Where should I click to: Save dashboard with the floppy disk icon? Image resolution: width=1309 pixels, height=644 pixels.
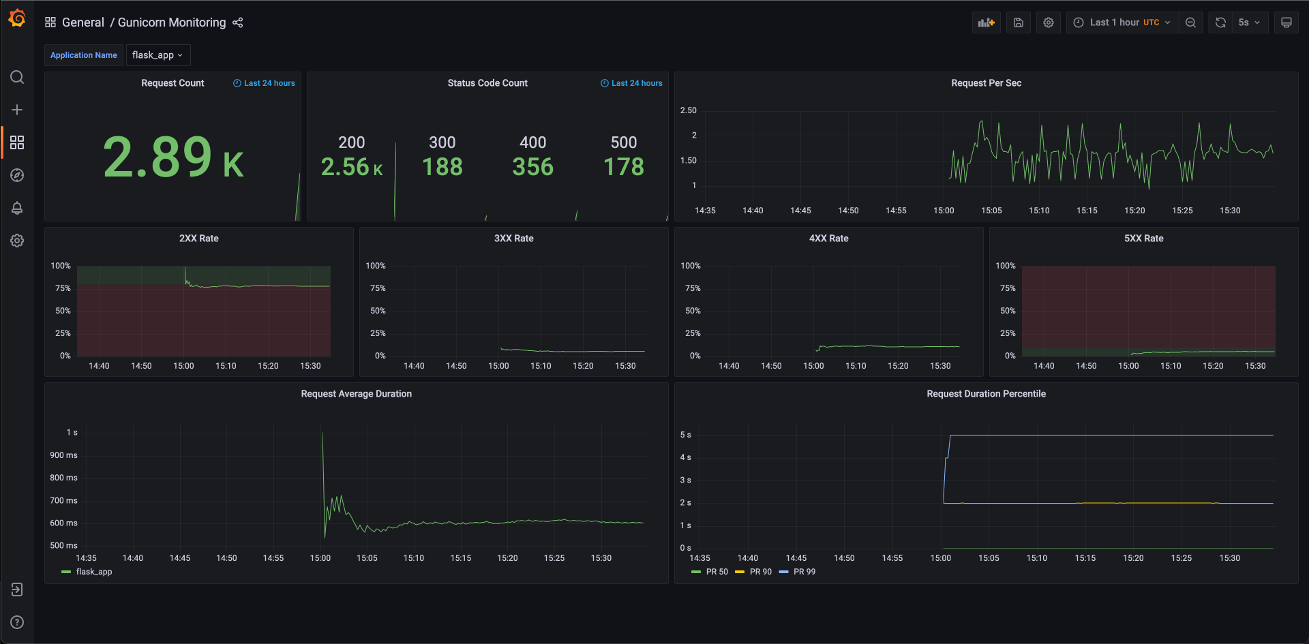pos(1019,22)
